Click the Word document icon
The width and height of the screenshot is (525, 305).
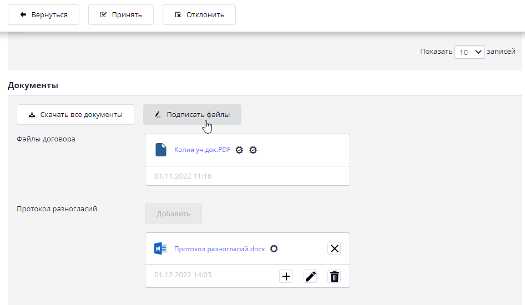pyautogui.click(x=160, y=248)
